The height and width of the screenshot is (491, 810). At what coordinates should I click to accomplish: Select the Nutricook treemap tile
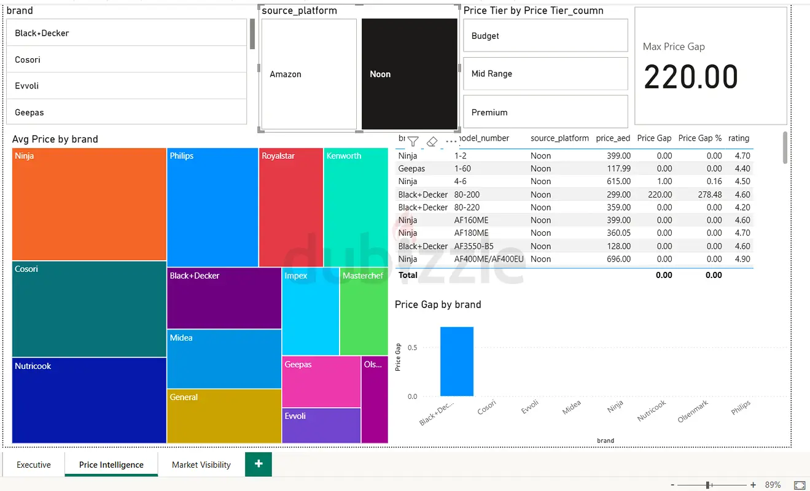89,400
